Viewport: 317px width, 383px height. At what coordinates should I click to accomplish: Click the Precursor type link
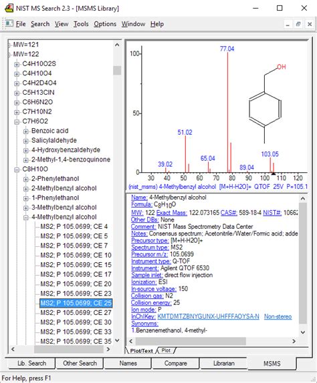tap(150, 240)
